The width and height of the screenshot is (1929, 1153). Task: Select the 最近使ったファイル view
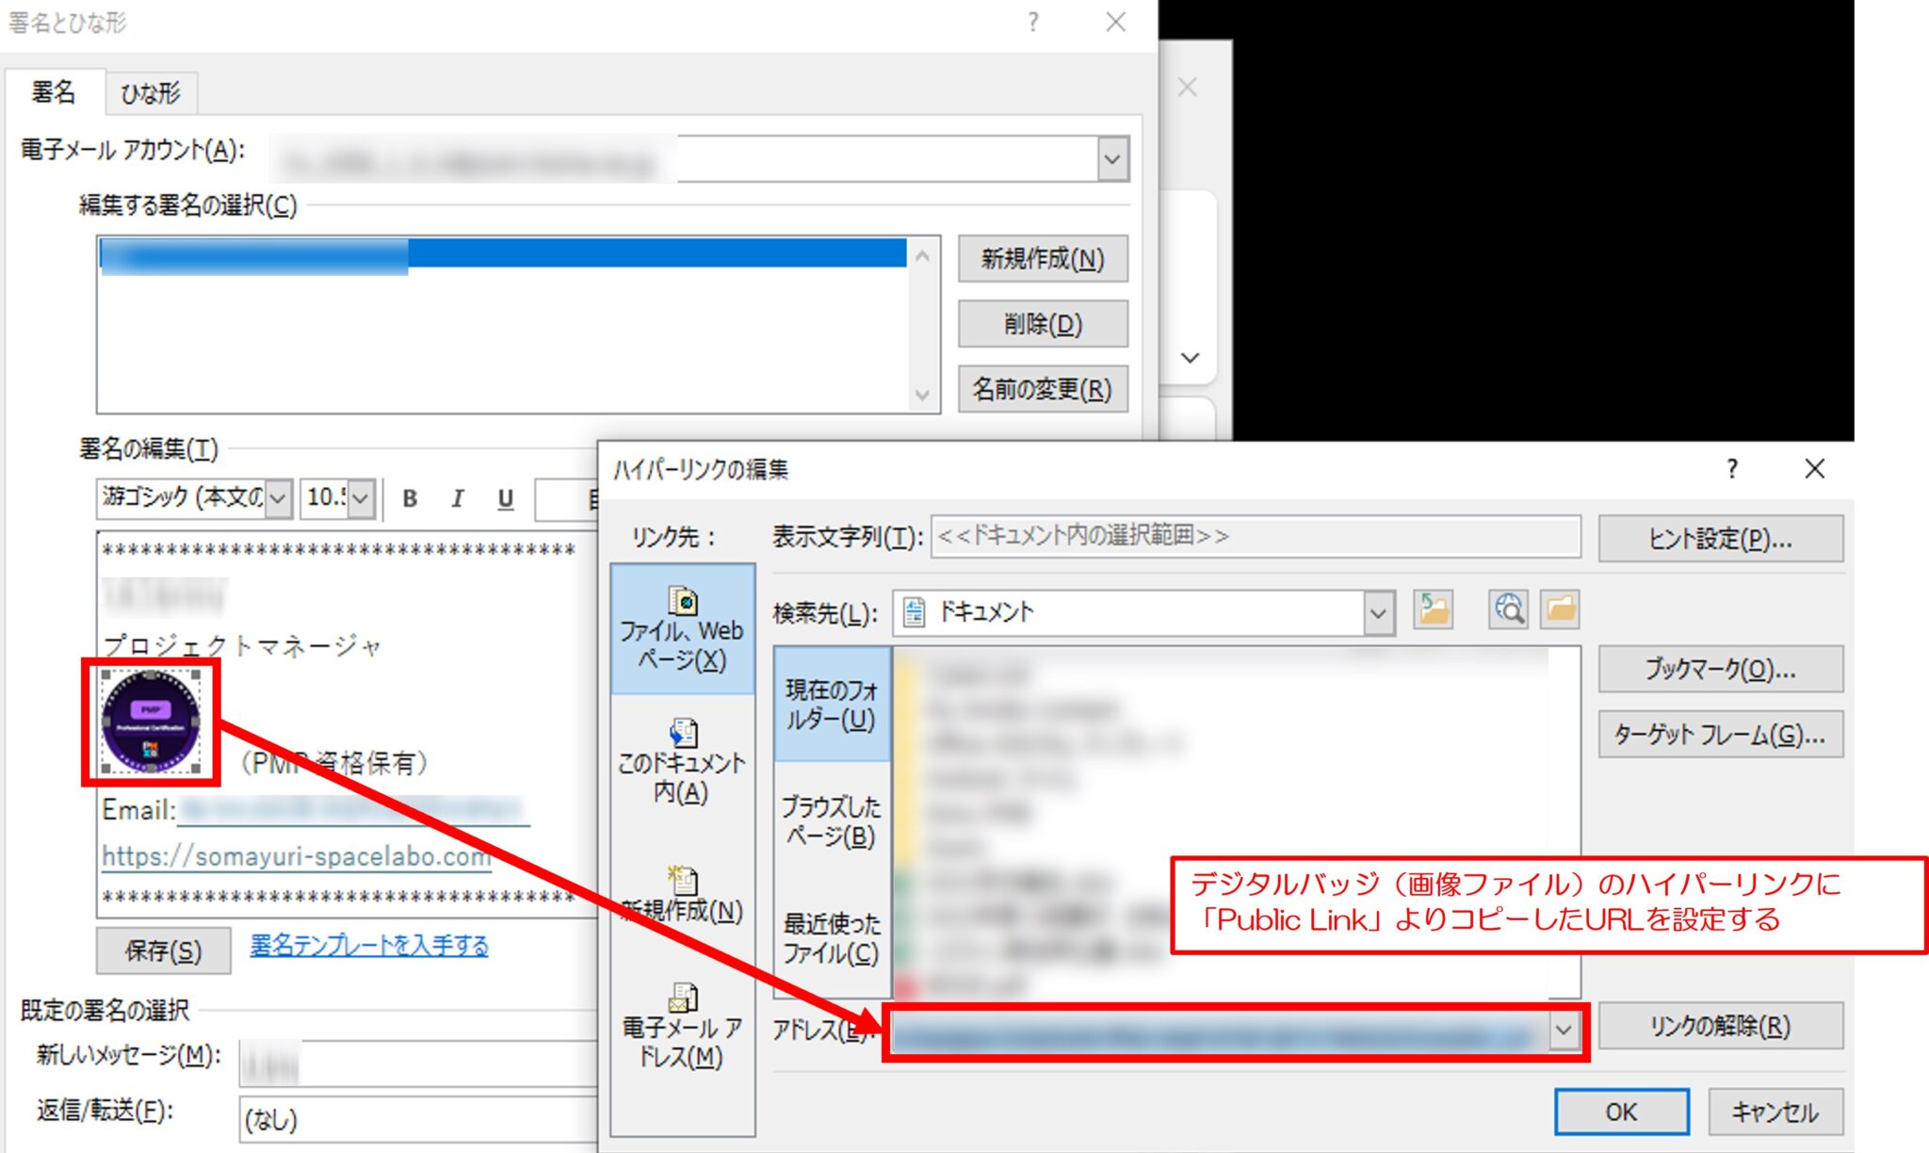coord(832,937)
